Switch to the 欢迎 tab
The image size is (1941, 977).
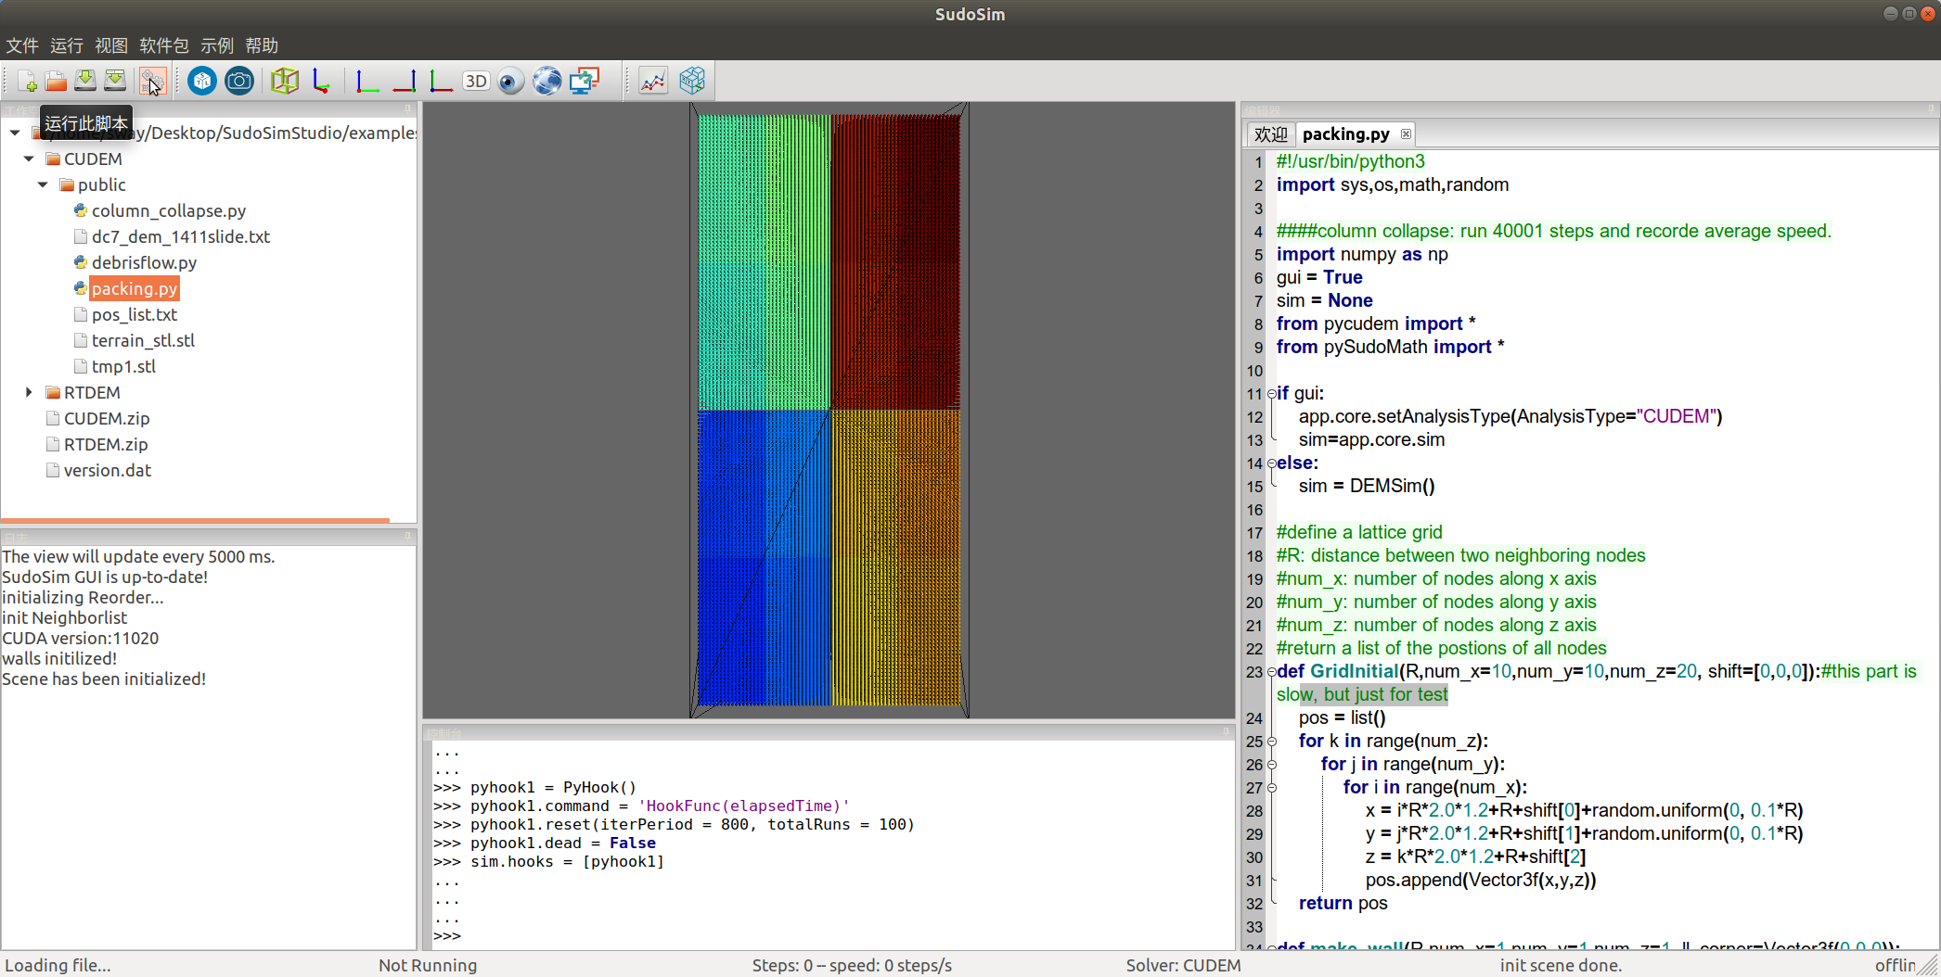[x=1270, y=134]
